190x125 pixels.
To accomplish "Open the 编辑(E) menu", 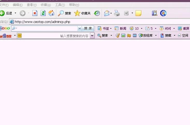I will [18, 5].
